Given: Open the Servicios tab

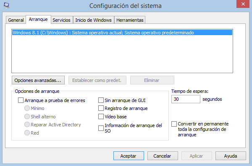Looking at the screenshot, I should point(62,20).
